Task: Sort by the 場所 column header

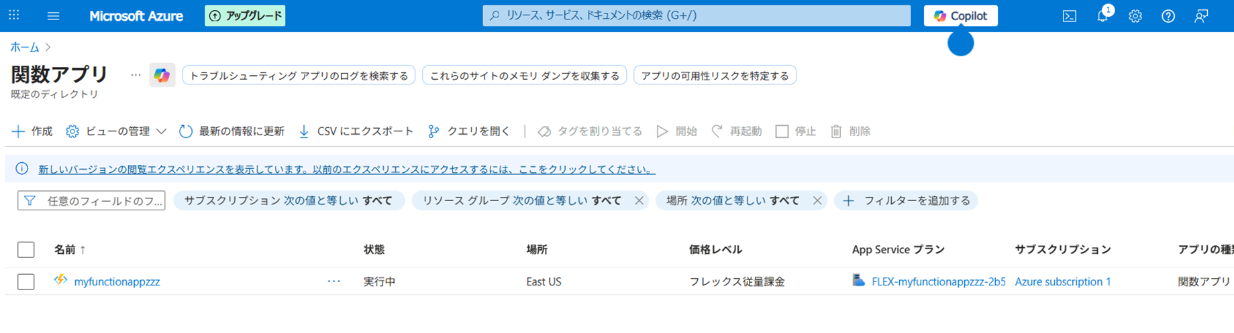Action: pyautogui.click(x=537, y=249)
